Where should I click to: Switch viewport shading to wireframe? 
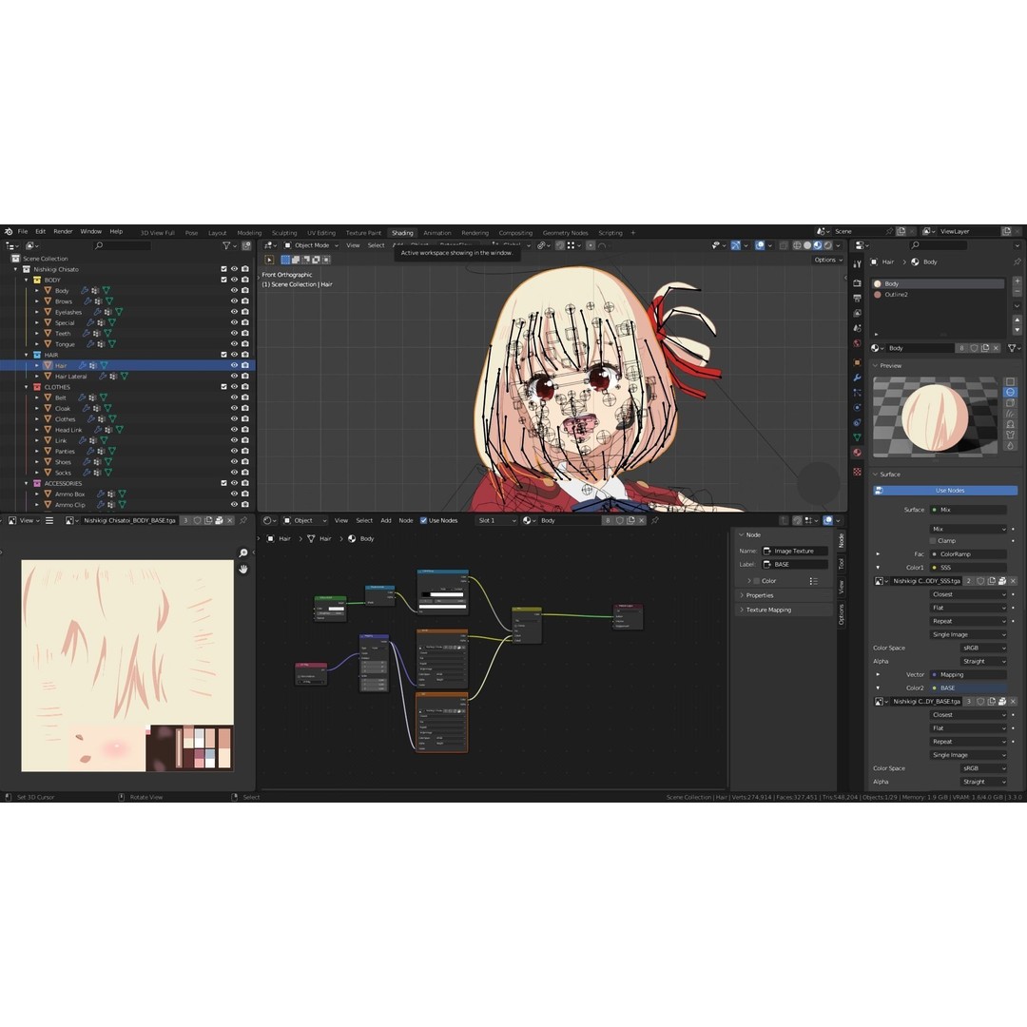pos(797,245)
